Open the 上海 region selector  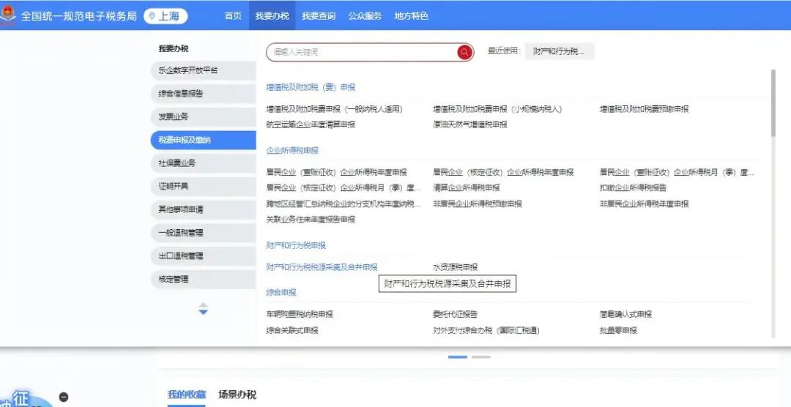point(166,16)
